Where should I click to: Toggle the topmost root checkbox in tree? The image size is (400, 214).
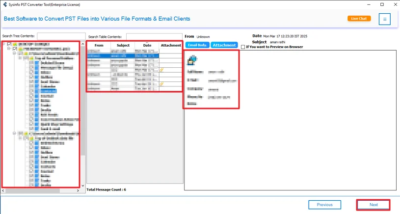point(9,44)
